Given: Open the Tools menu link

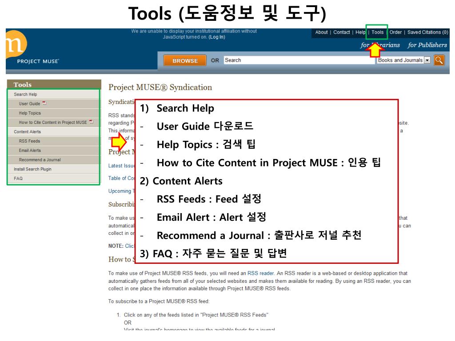Looking at the screenshot, I should (377, 32).
